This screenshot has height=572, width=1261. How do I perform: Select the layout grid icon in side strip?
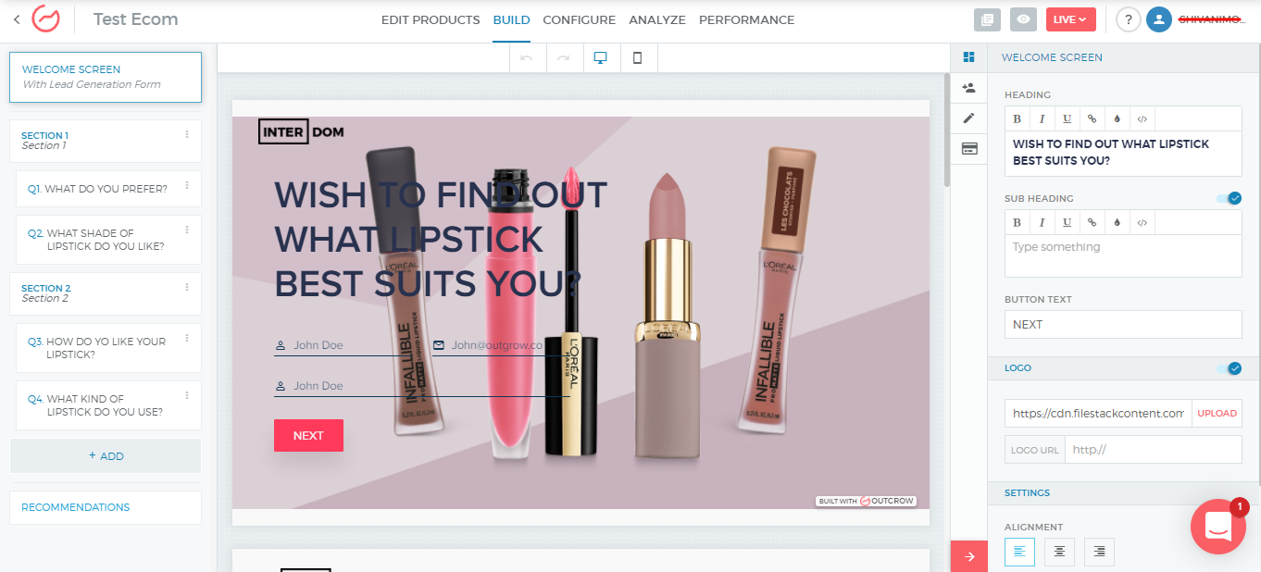click(x=968, y=57)
